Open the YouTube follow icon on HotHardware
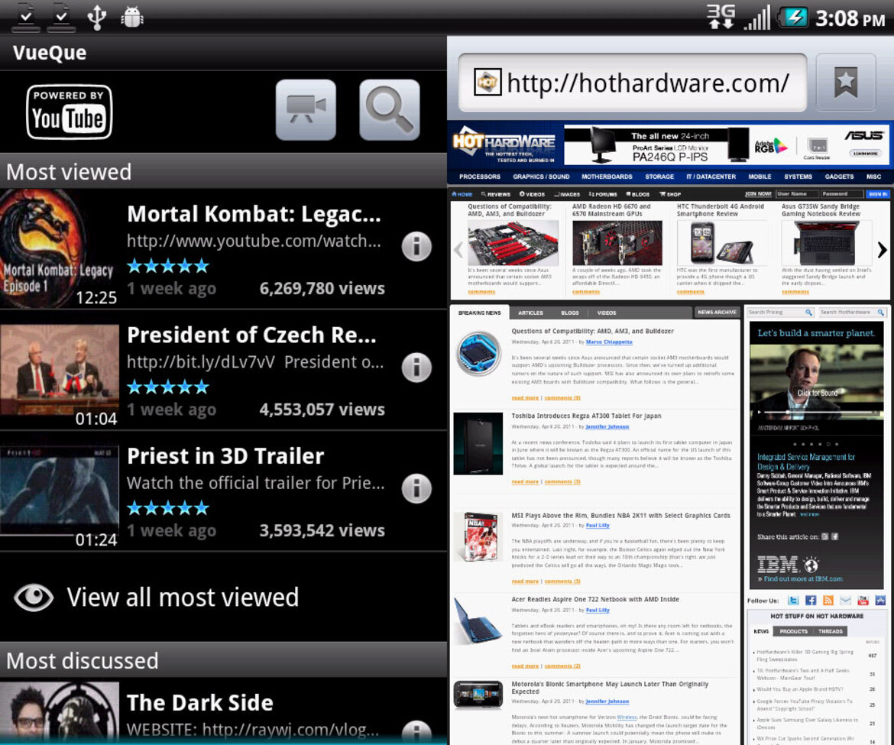 pyautogui.click(x=863, y=601)
